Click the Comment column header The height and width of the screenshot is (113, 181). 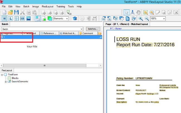point(88,33)
